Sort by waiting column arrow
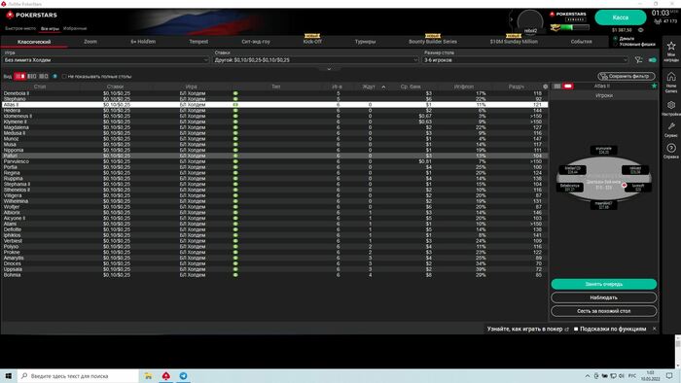 [383, 87]
